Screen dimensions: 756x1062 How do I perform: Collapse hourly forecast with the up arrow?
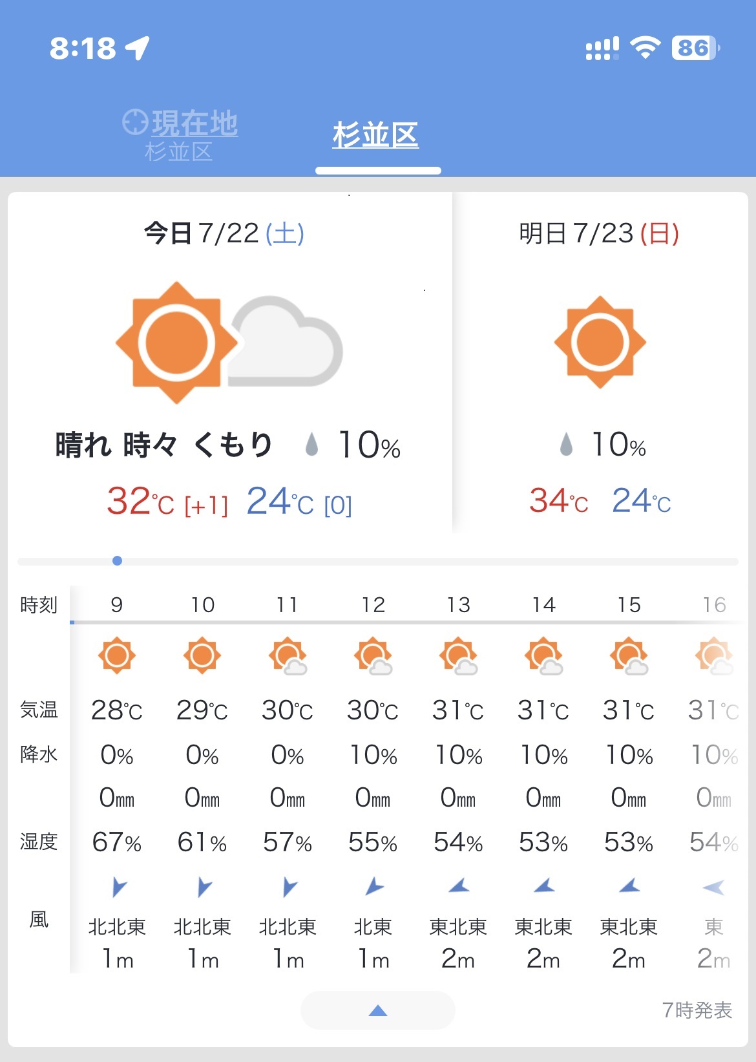(378, 1010)
